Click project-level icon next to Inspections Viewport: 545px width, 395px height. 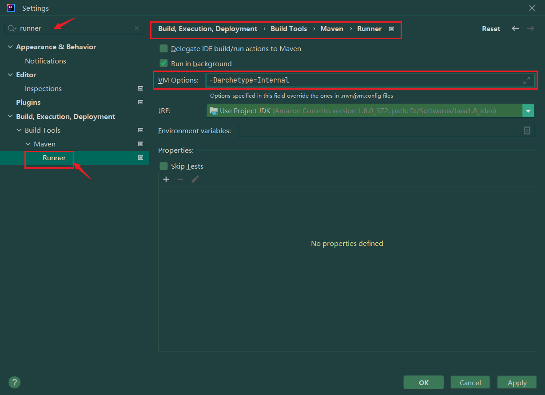tap(140, 89)
